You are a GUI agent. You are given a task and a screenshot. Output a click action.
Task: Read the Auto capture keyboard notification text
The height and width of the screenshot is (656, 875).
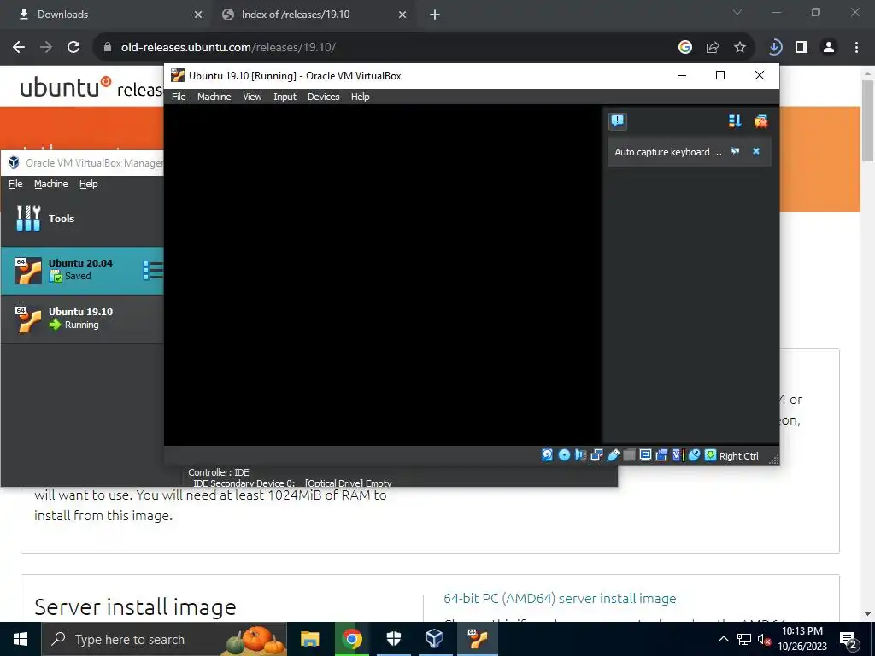[668, 152]
